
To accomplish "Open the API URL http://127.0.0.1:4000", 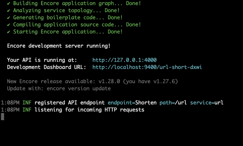I will pos(124,60).
